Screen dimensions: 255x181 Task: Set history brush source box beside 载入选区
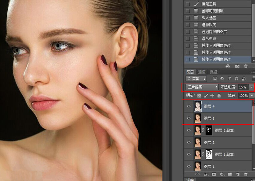(188, 18)
